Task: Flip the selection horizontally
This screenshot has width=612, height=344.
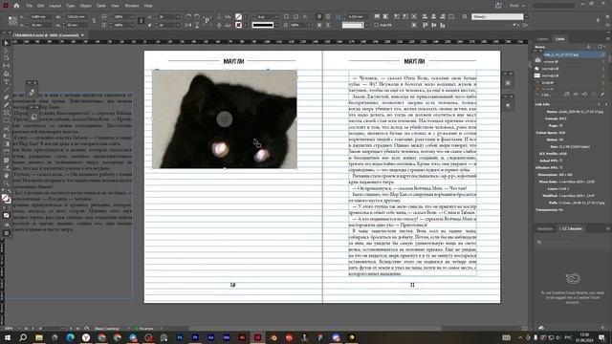Action: click(x=188, y=25)
